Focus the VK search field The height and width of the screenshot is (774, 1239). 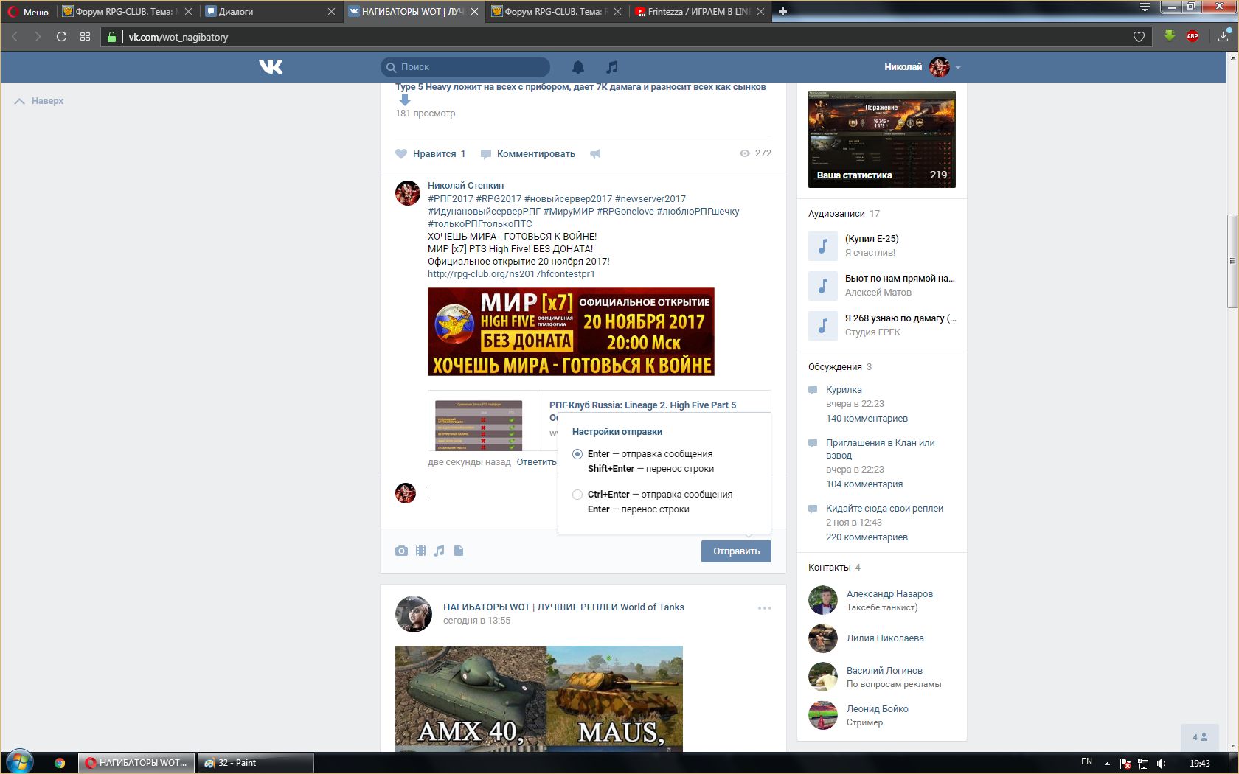coord(465,67)
